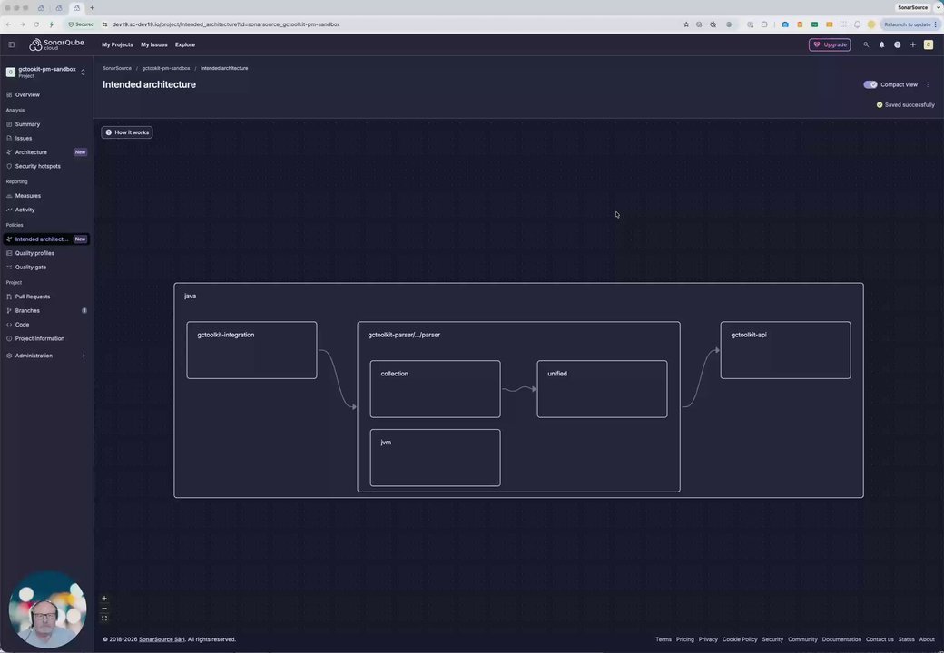Image resolution: width=944 pixels, height=653 pixels.
Task: Open the three-dot options beside Compact view
Action: click(928, 84)
